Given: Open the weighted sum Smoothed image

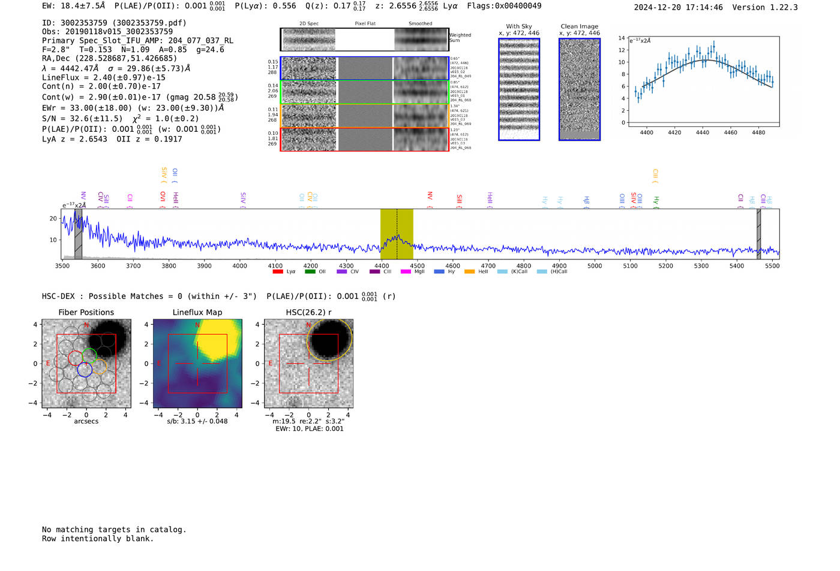Looking at the screenshot, I should 421,40.
